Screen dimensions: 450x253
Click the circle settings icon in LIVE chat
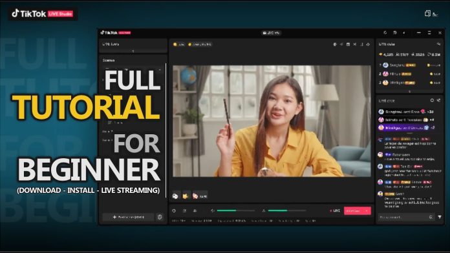tap(432, 100)
